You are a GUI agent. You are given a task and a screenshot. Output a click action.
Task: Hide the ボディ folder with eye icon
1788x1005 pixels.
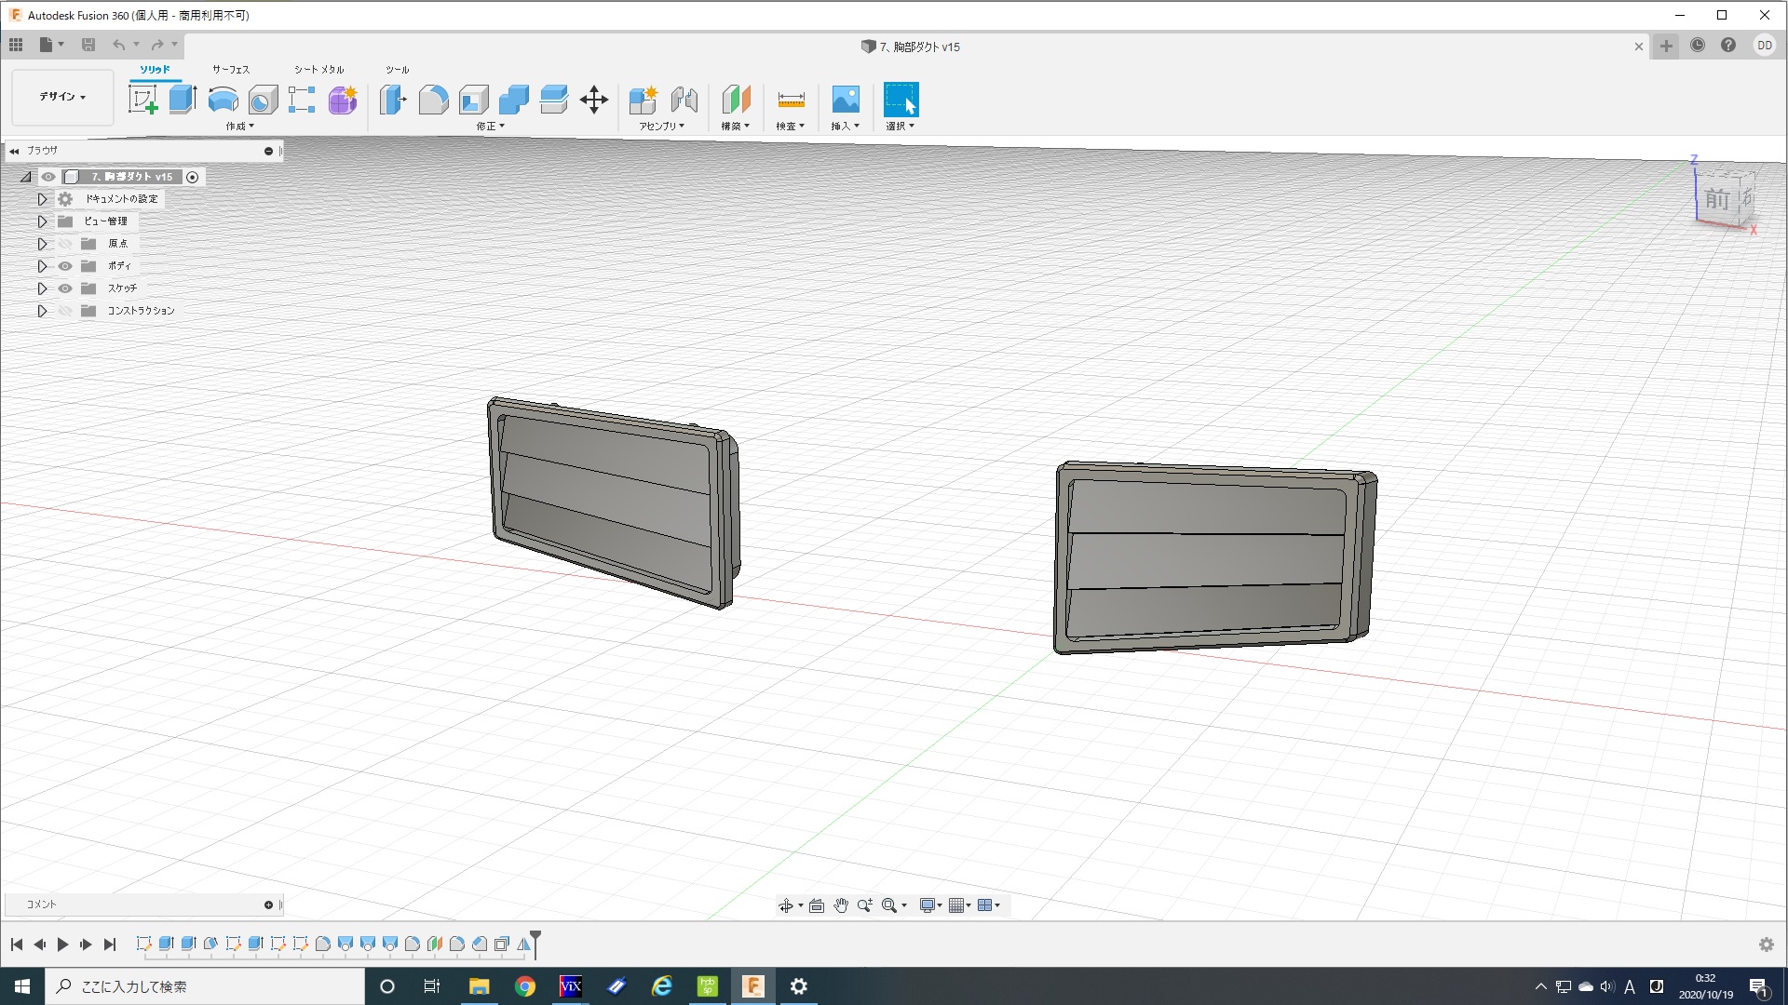[65, 266]
